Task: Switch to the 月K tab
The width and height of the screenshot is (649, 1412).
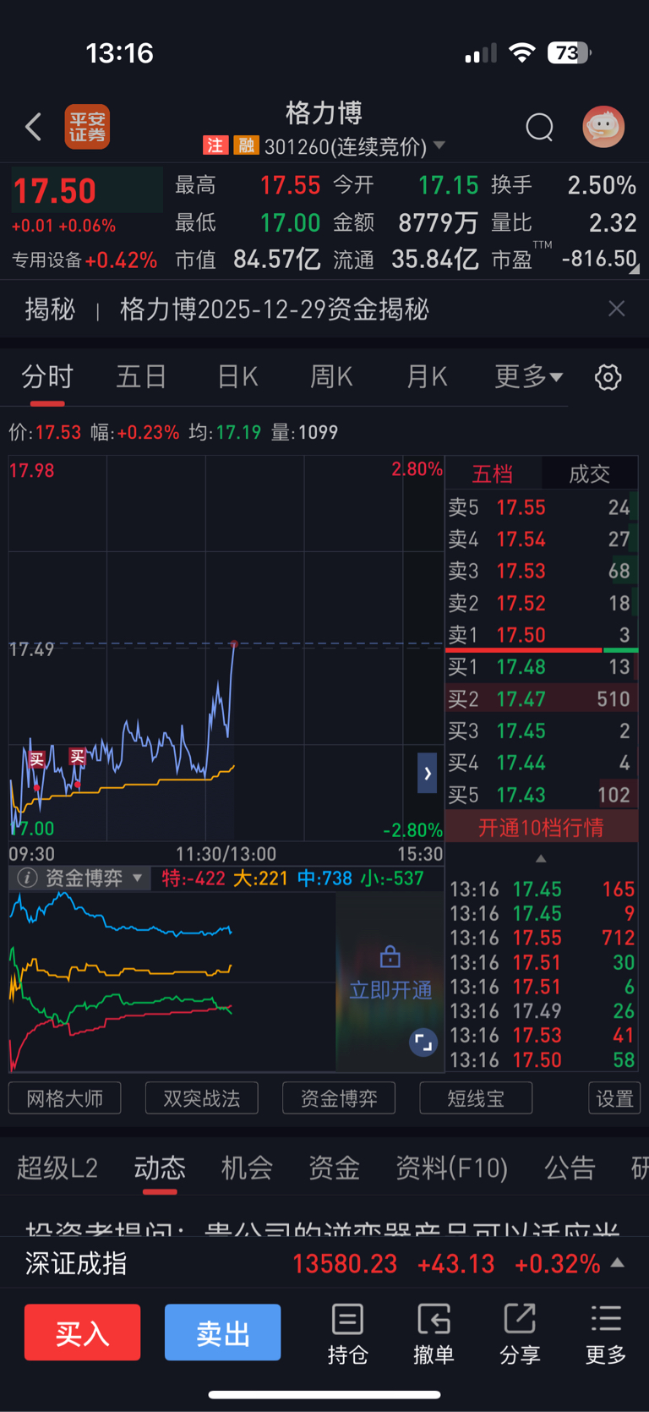Action: 427,376
